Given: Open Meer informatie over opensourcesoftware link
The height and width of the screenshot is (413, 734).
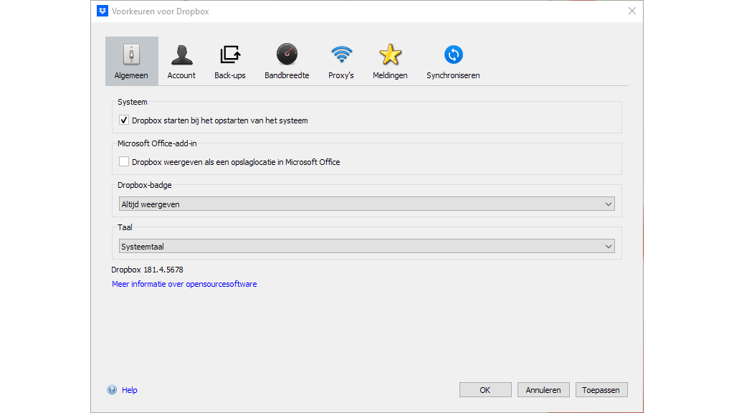Looking at the screenshot, I should 184,284.
